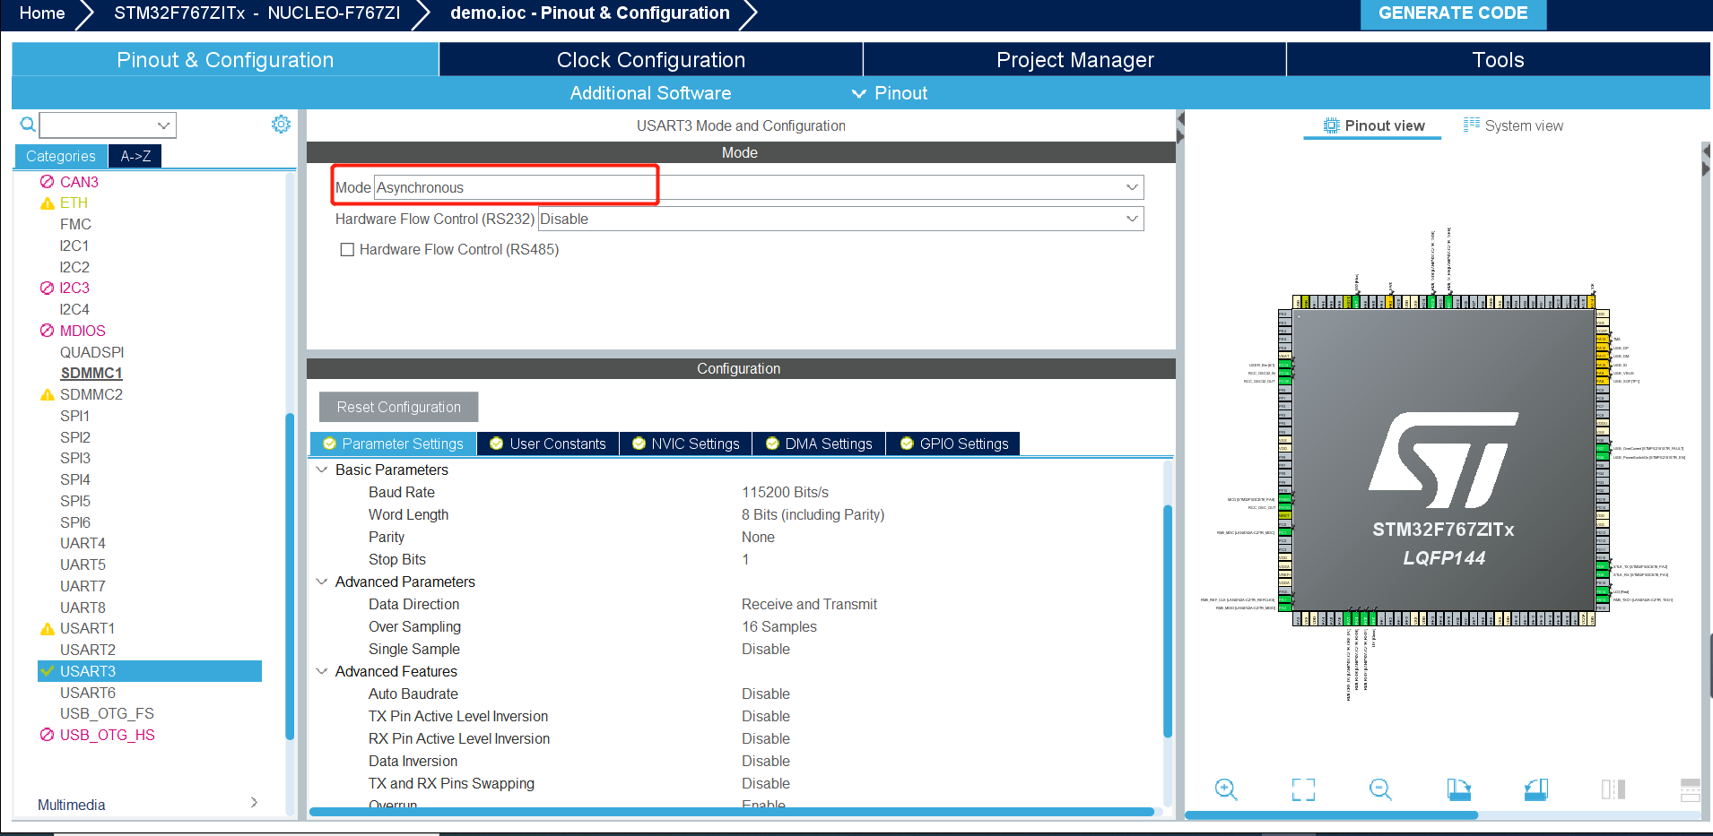Open the Tools tab
Screen dimensions: 1713x836
coord(1498,60)
